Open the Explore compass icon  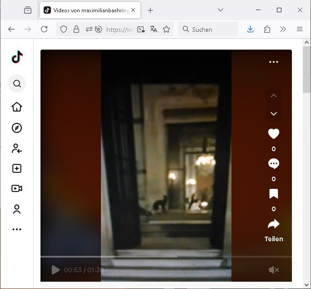(x=17, y=128)
